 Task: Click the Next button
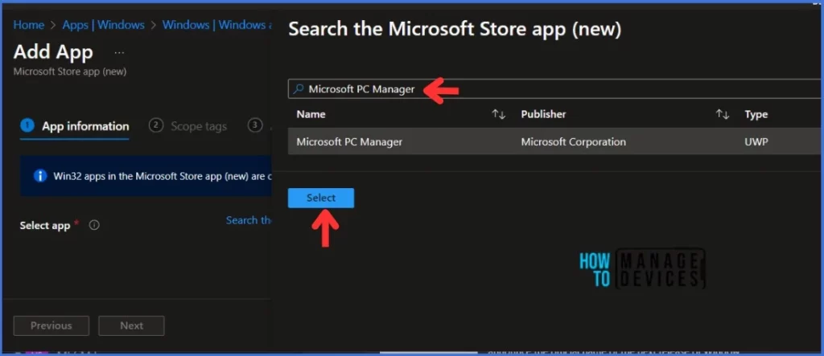point(131,325)
